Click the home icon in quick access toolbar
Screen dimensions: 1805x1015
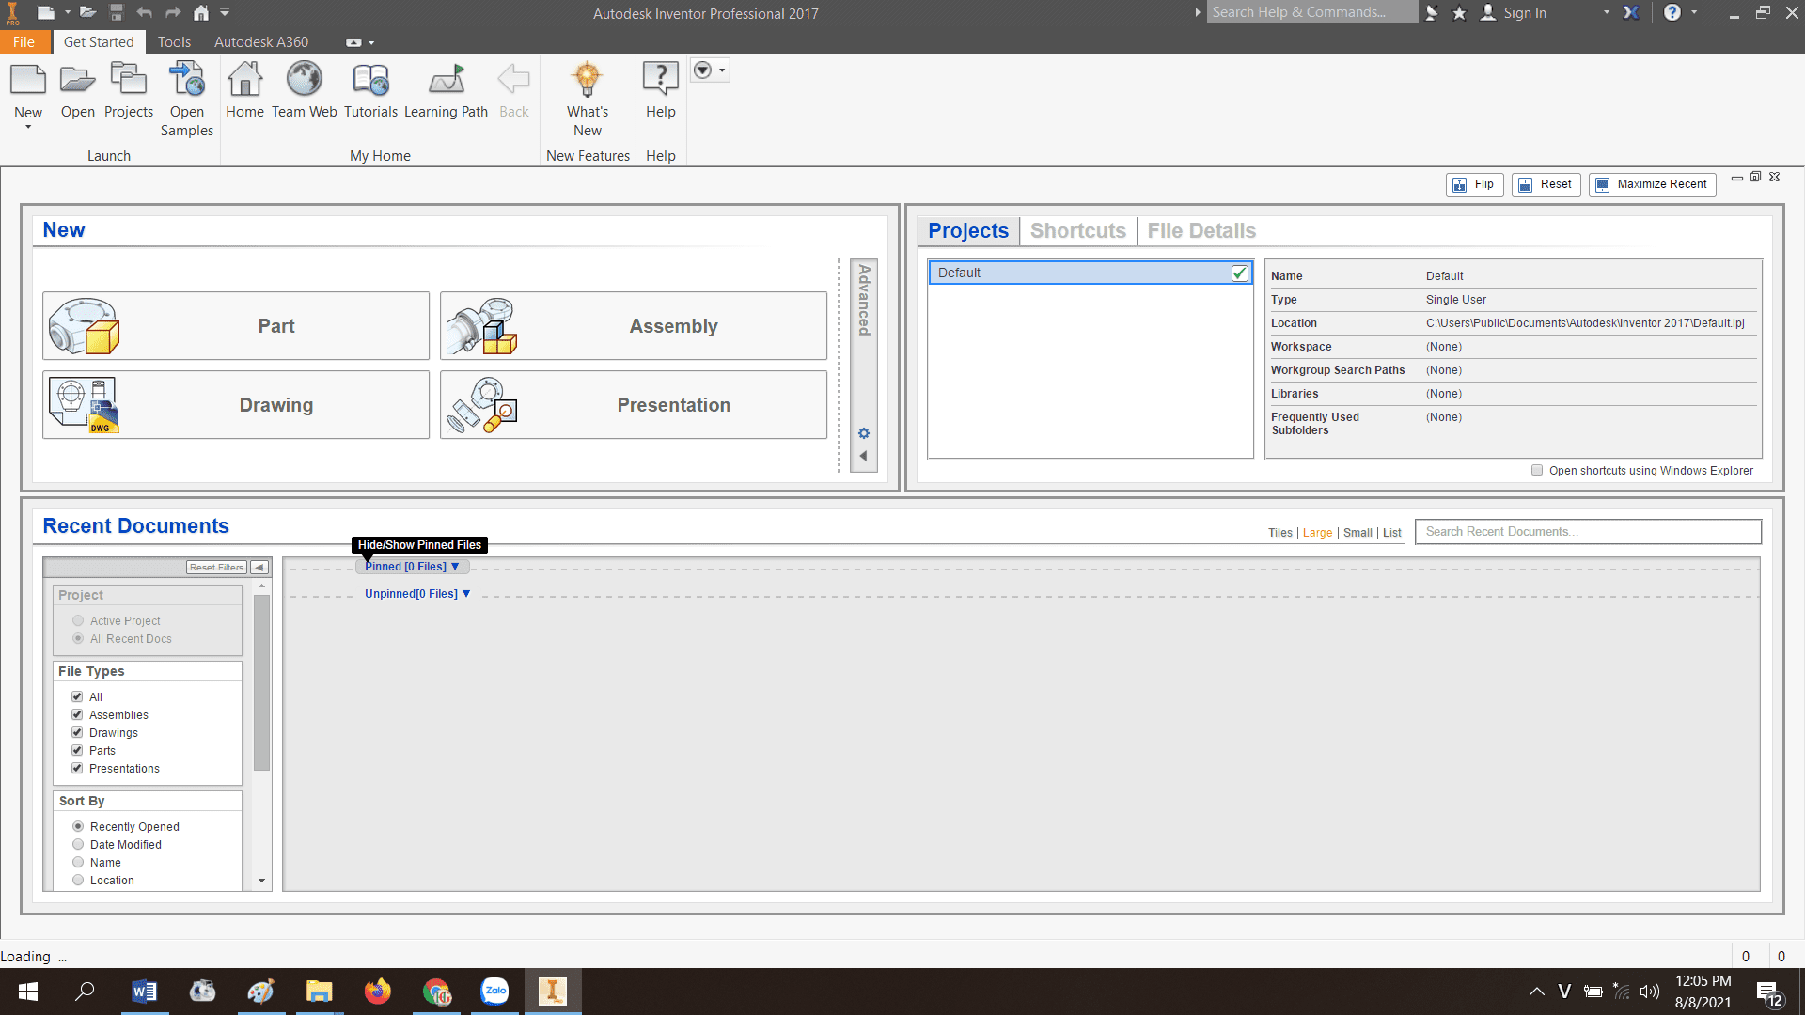click(201, 13)
